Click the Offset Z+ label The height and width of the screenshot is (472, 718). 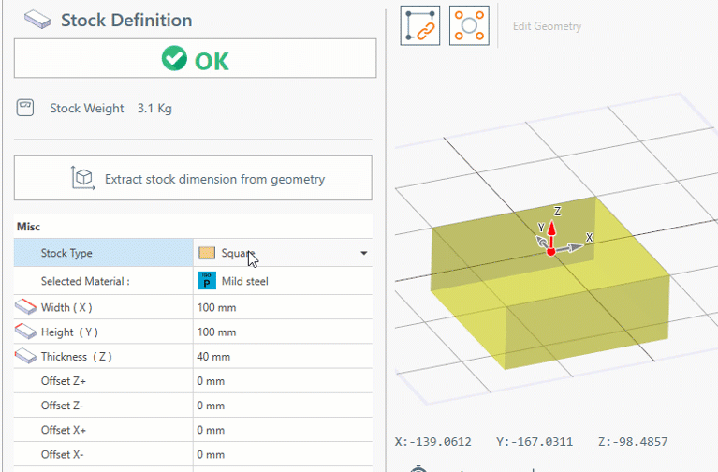(64, 381)
